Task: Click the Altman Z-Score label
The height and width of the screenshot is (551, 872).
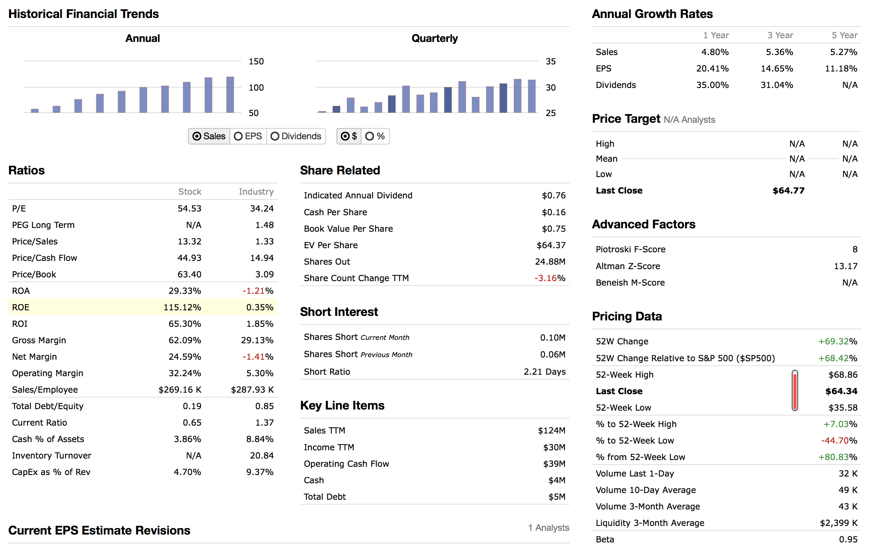Action: (x=628, y=266)
